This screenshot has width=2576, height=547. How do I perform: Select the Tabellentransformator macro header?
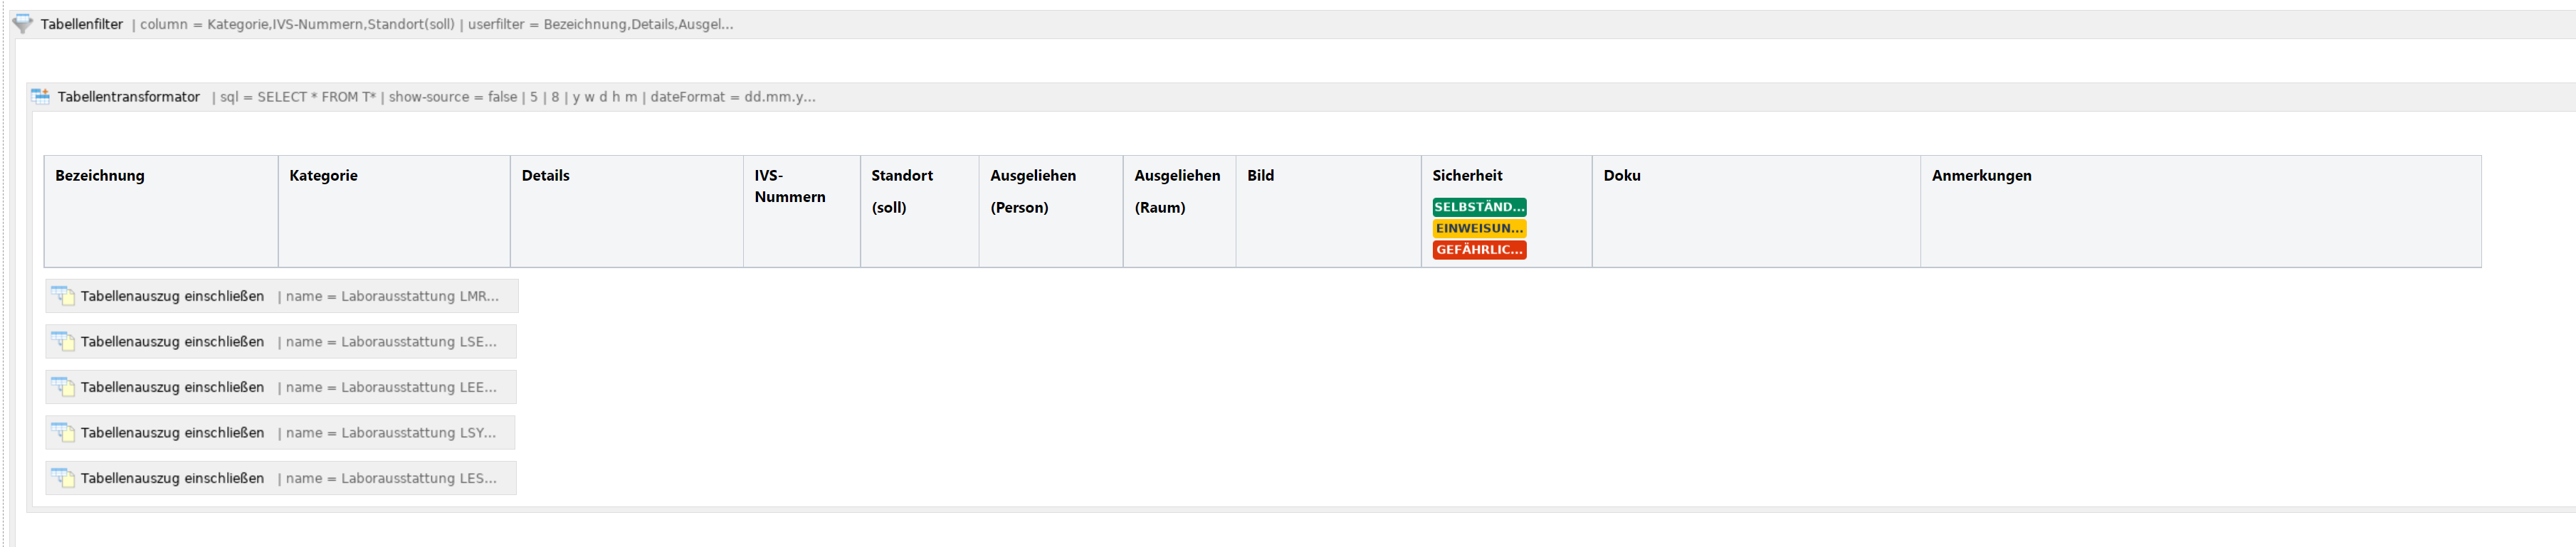(x=130, y=96)
